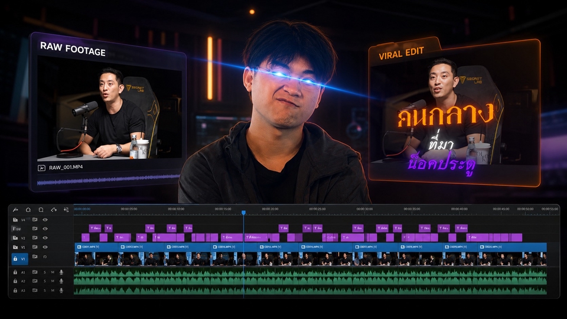This screenshot has width=567, height=319.
Task: Click the rounded-square icon in timeline toolbar
Action: coord(41,210)
